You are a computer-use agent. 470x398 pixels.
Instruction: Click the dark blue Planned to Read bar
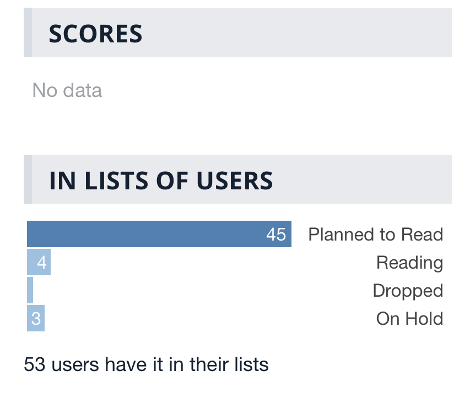coord(143,235)
